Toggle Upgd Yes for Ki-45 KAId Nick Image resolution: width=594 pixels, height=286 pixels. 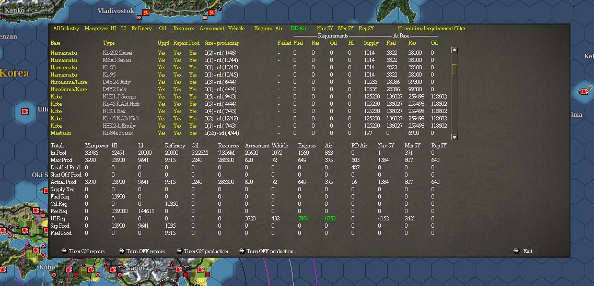(161, 104)
